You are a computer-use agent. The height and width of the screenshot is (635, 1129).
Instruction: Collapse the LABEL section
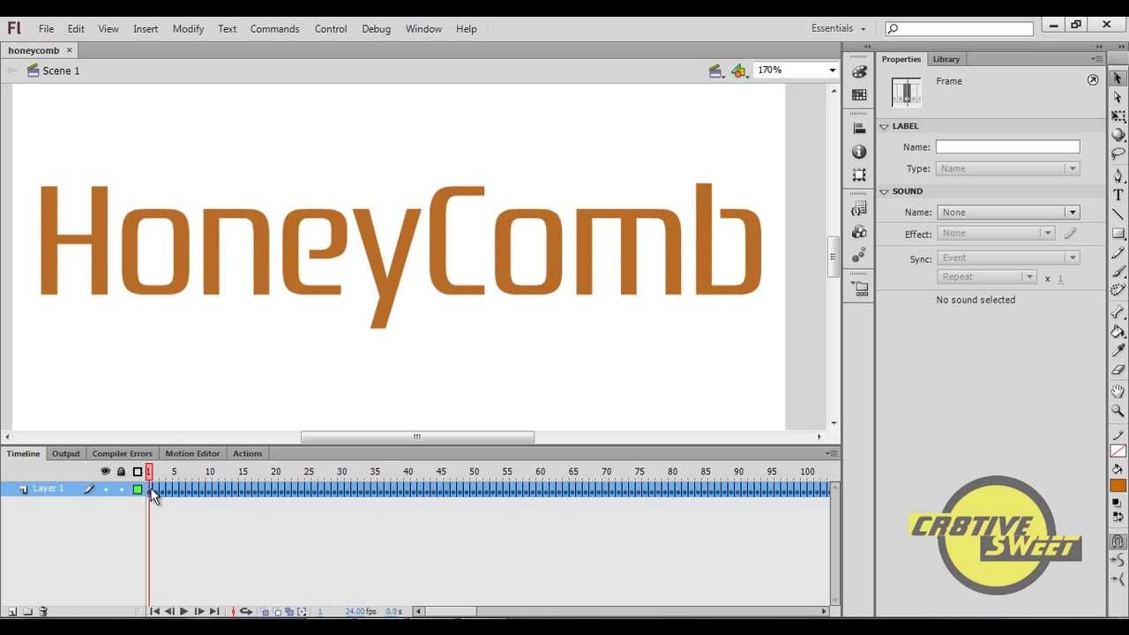pyautogui.click(x=884, y=126)
